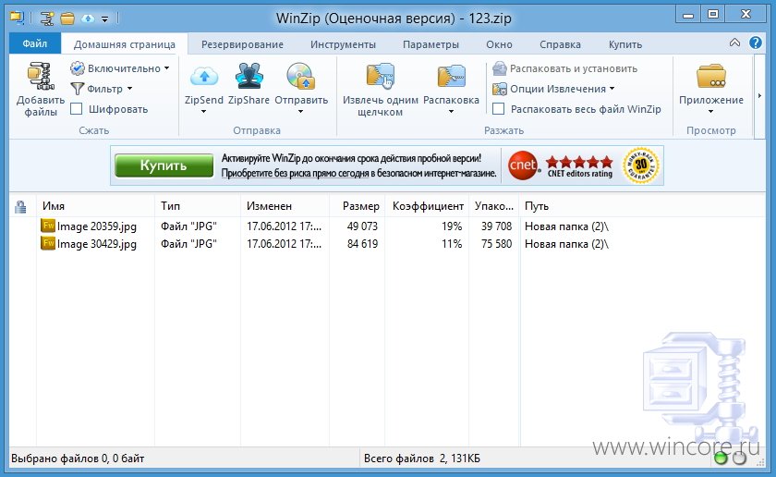Open ZipSend cloud icon
This screenshot has height=477, width=776.
(204, 77)
